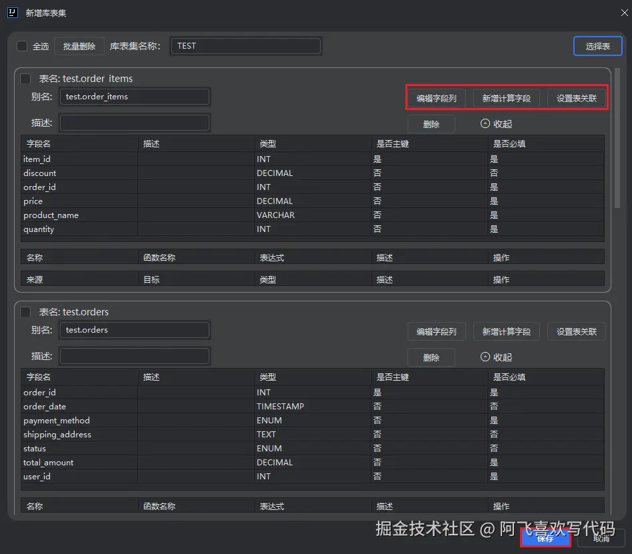Screen dimensions: 632x554
Task: Edit the alias field for test.order_items
Action: (135, 97)
